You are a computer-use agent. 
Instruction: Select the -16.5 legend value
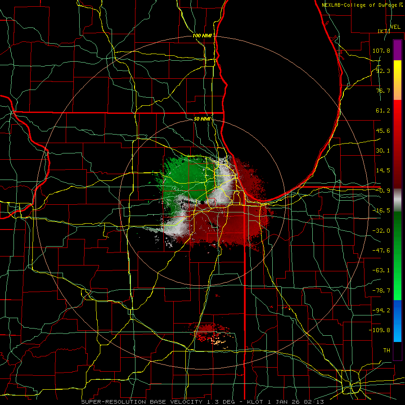(381, 211)
